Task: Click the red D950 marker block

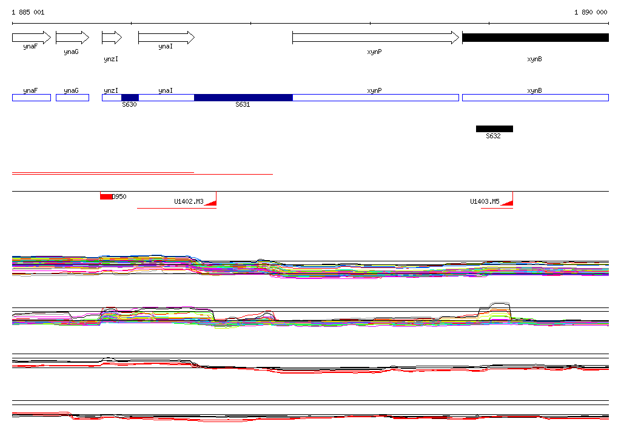Action: point(106,196)
